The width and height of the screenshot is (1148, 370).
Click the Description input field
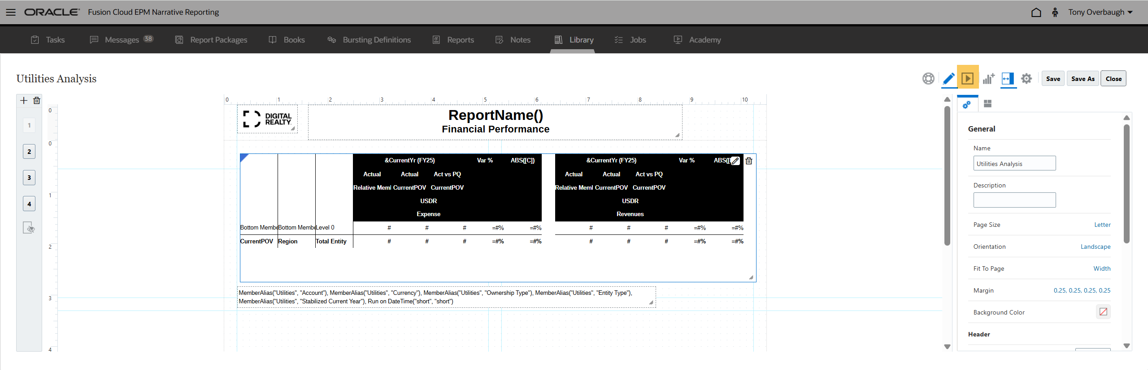click(x=1014, y=200)
